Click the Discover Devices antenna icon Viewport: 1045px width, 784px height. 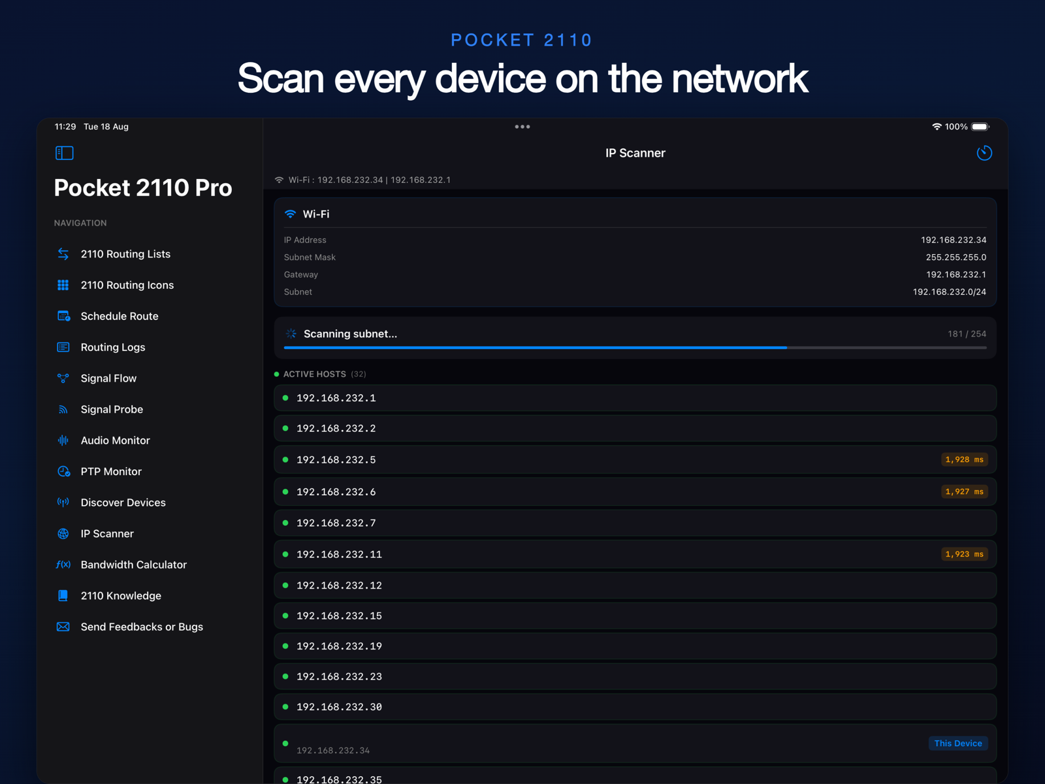point(63,502)
